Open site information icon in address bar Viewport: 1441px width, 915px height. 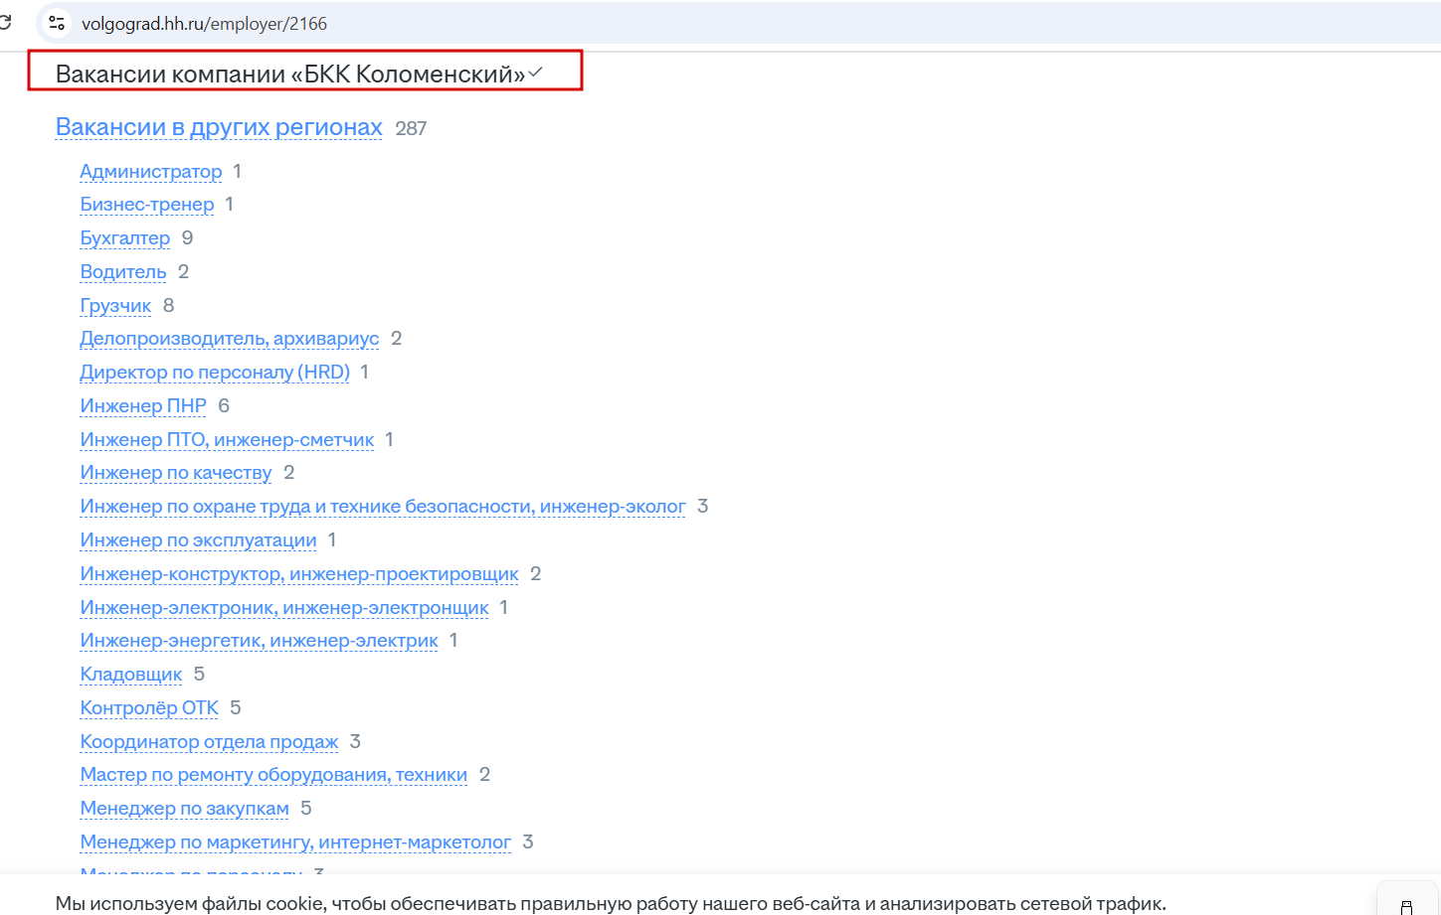(x=57, y=23)
